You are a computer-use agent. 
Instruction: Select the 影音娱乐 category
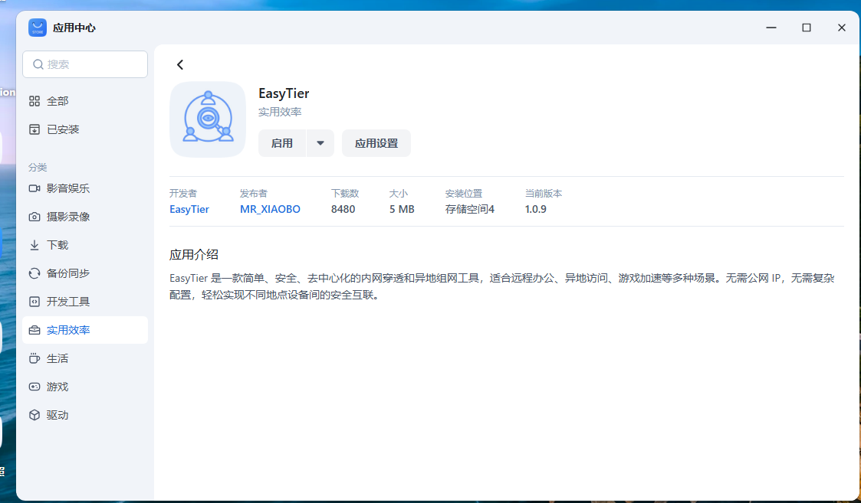(85, 188)
